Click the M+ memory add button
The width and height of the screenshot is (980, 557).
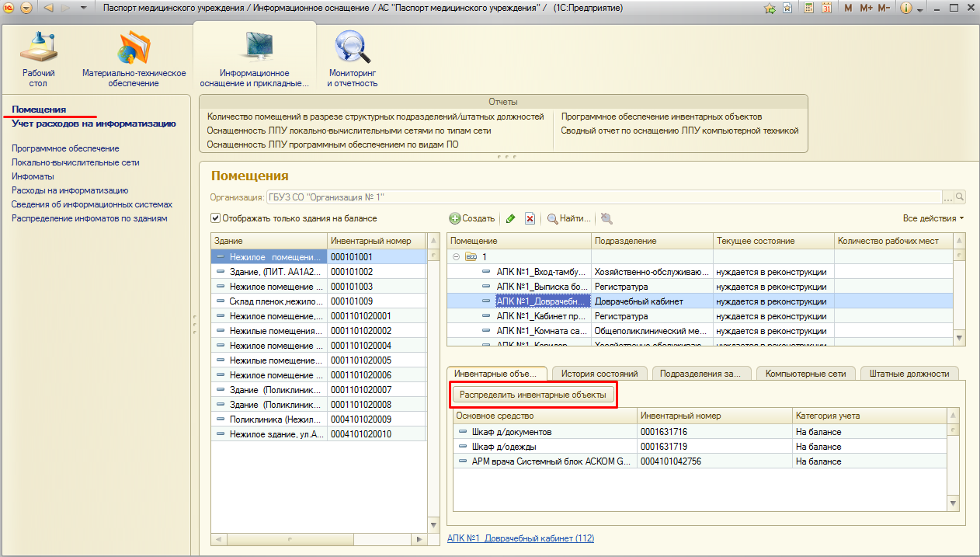point(866,8)
